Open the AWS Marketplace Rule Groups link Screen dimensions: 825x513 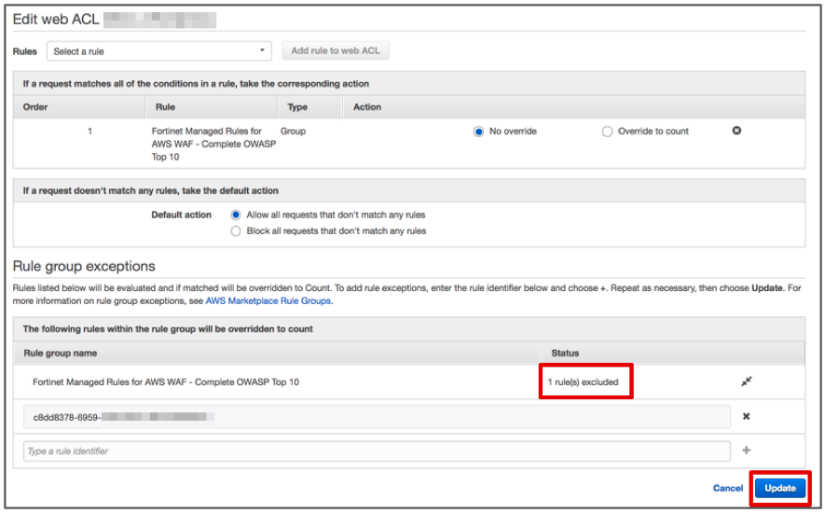(x=268, y=301)
